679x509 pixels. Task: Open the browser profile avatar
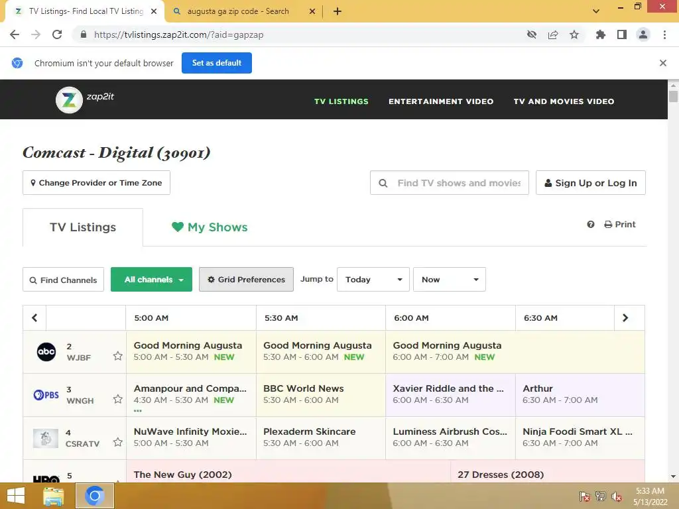pos(643,34)
